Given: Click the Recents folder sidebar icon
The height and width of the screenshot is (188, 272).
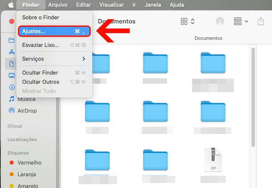Looking at the screenshot, I should (12, 40).
